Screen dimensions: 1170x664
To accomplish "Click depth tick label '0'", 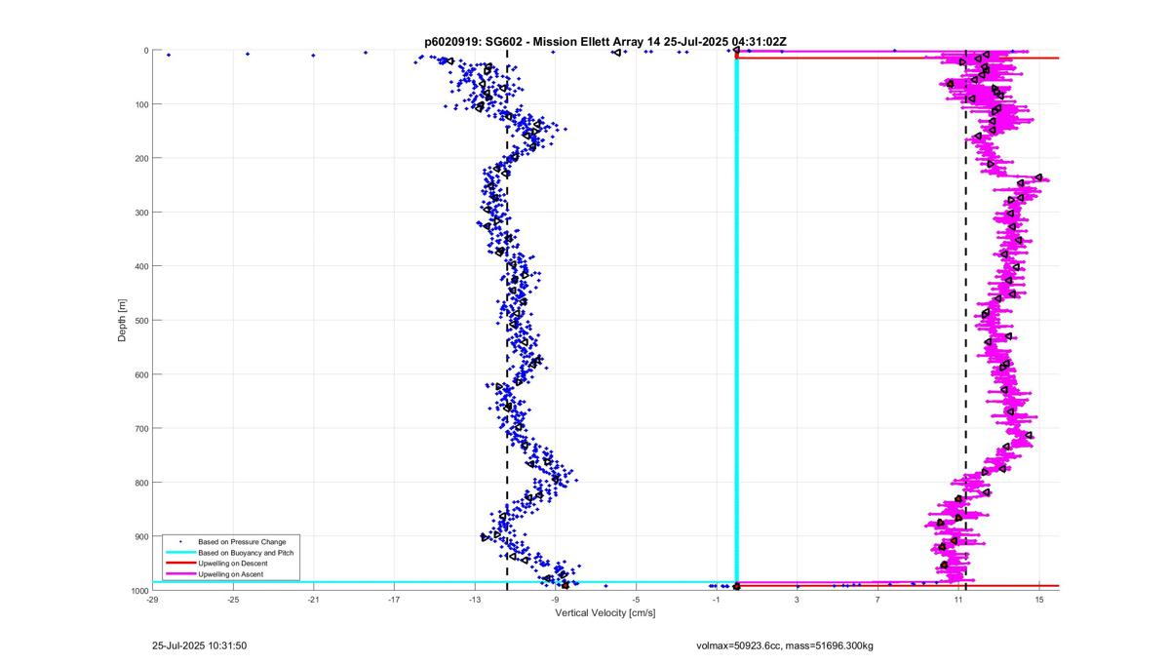I will pyautogui.click(x=146, y=51).
